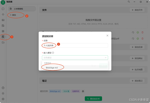This screenshot has height=103, width=150.
Task: Click the 拖拽文件到这里 drop area
Action: pyautogui.click(x=93, y=22)
